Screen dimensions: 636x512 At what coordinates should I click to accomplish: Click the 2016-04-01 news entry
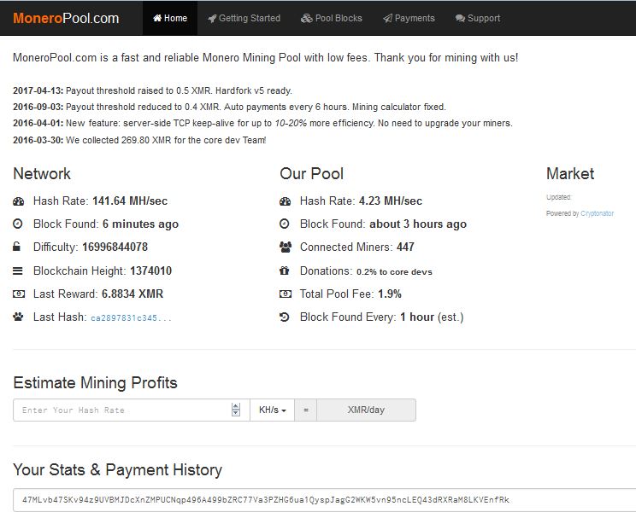click(262, 123)
